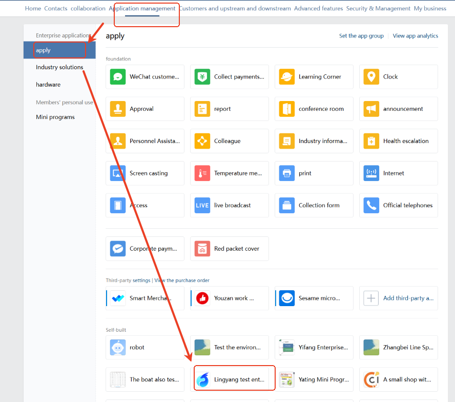This screenshot has width=455, height=402.
Task: Open the Sesame micro app icon
Action: point(287,298)
